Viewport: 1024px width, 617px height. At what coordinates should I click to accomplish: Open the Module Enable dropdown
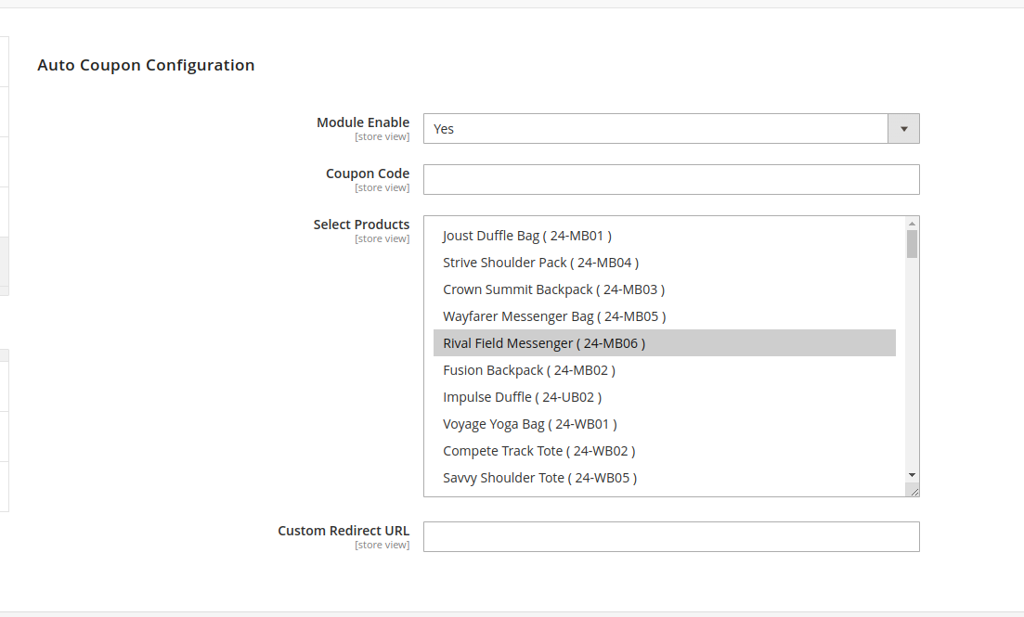pyautogui.click(x=670, y=129)
